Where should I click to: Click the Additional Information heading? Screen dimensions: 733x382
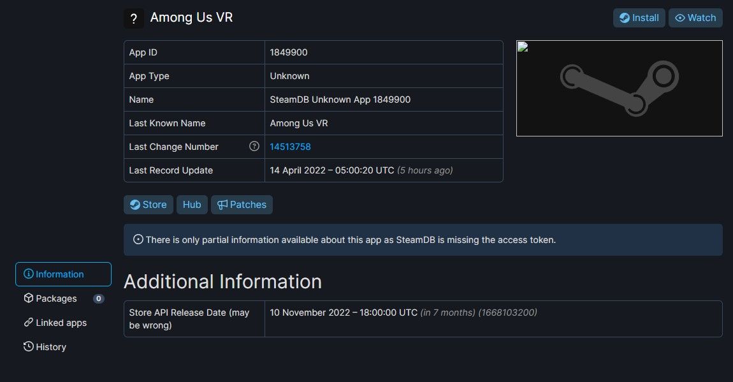click(222, 281)
